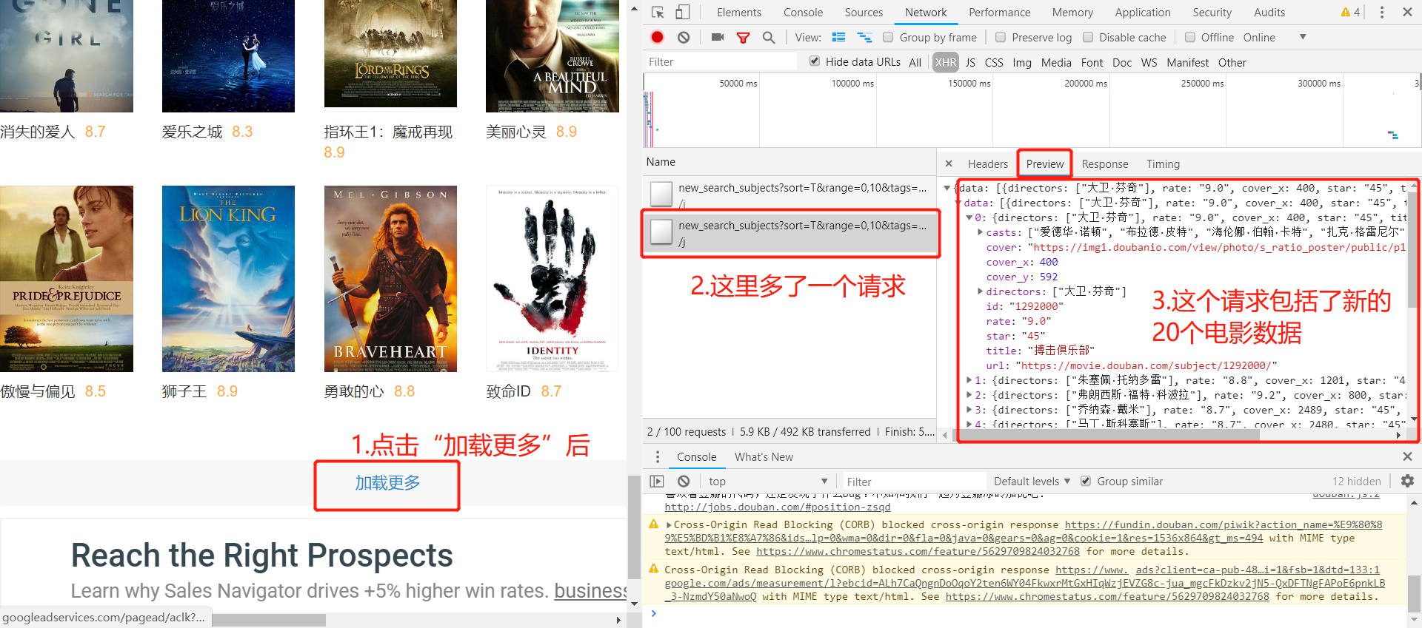Click the capture screenshots camera icon

[x=718, y=37]
